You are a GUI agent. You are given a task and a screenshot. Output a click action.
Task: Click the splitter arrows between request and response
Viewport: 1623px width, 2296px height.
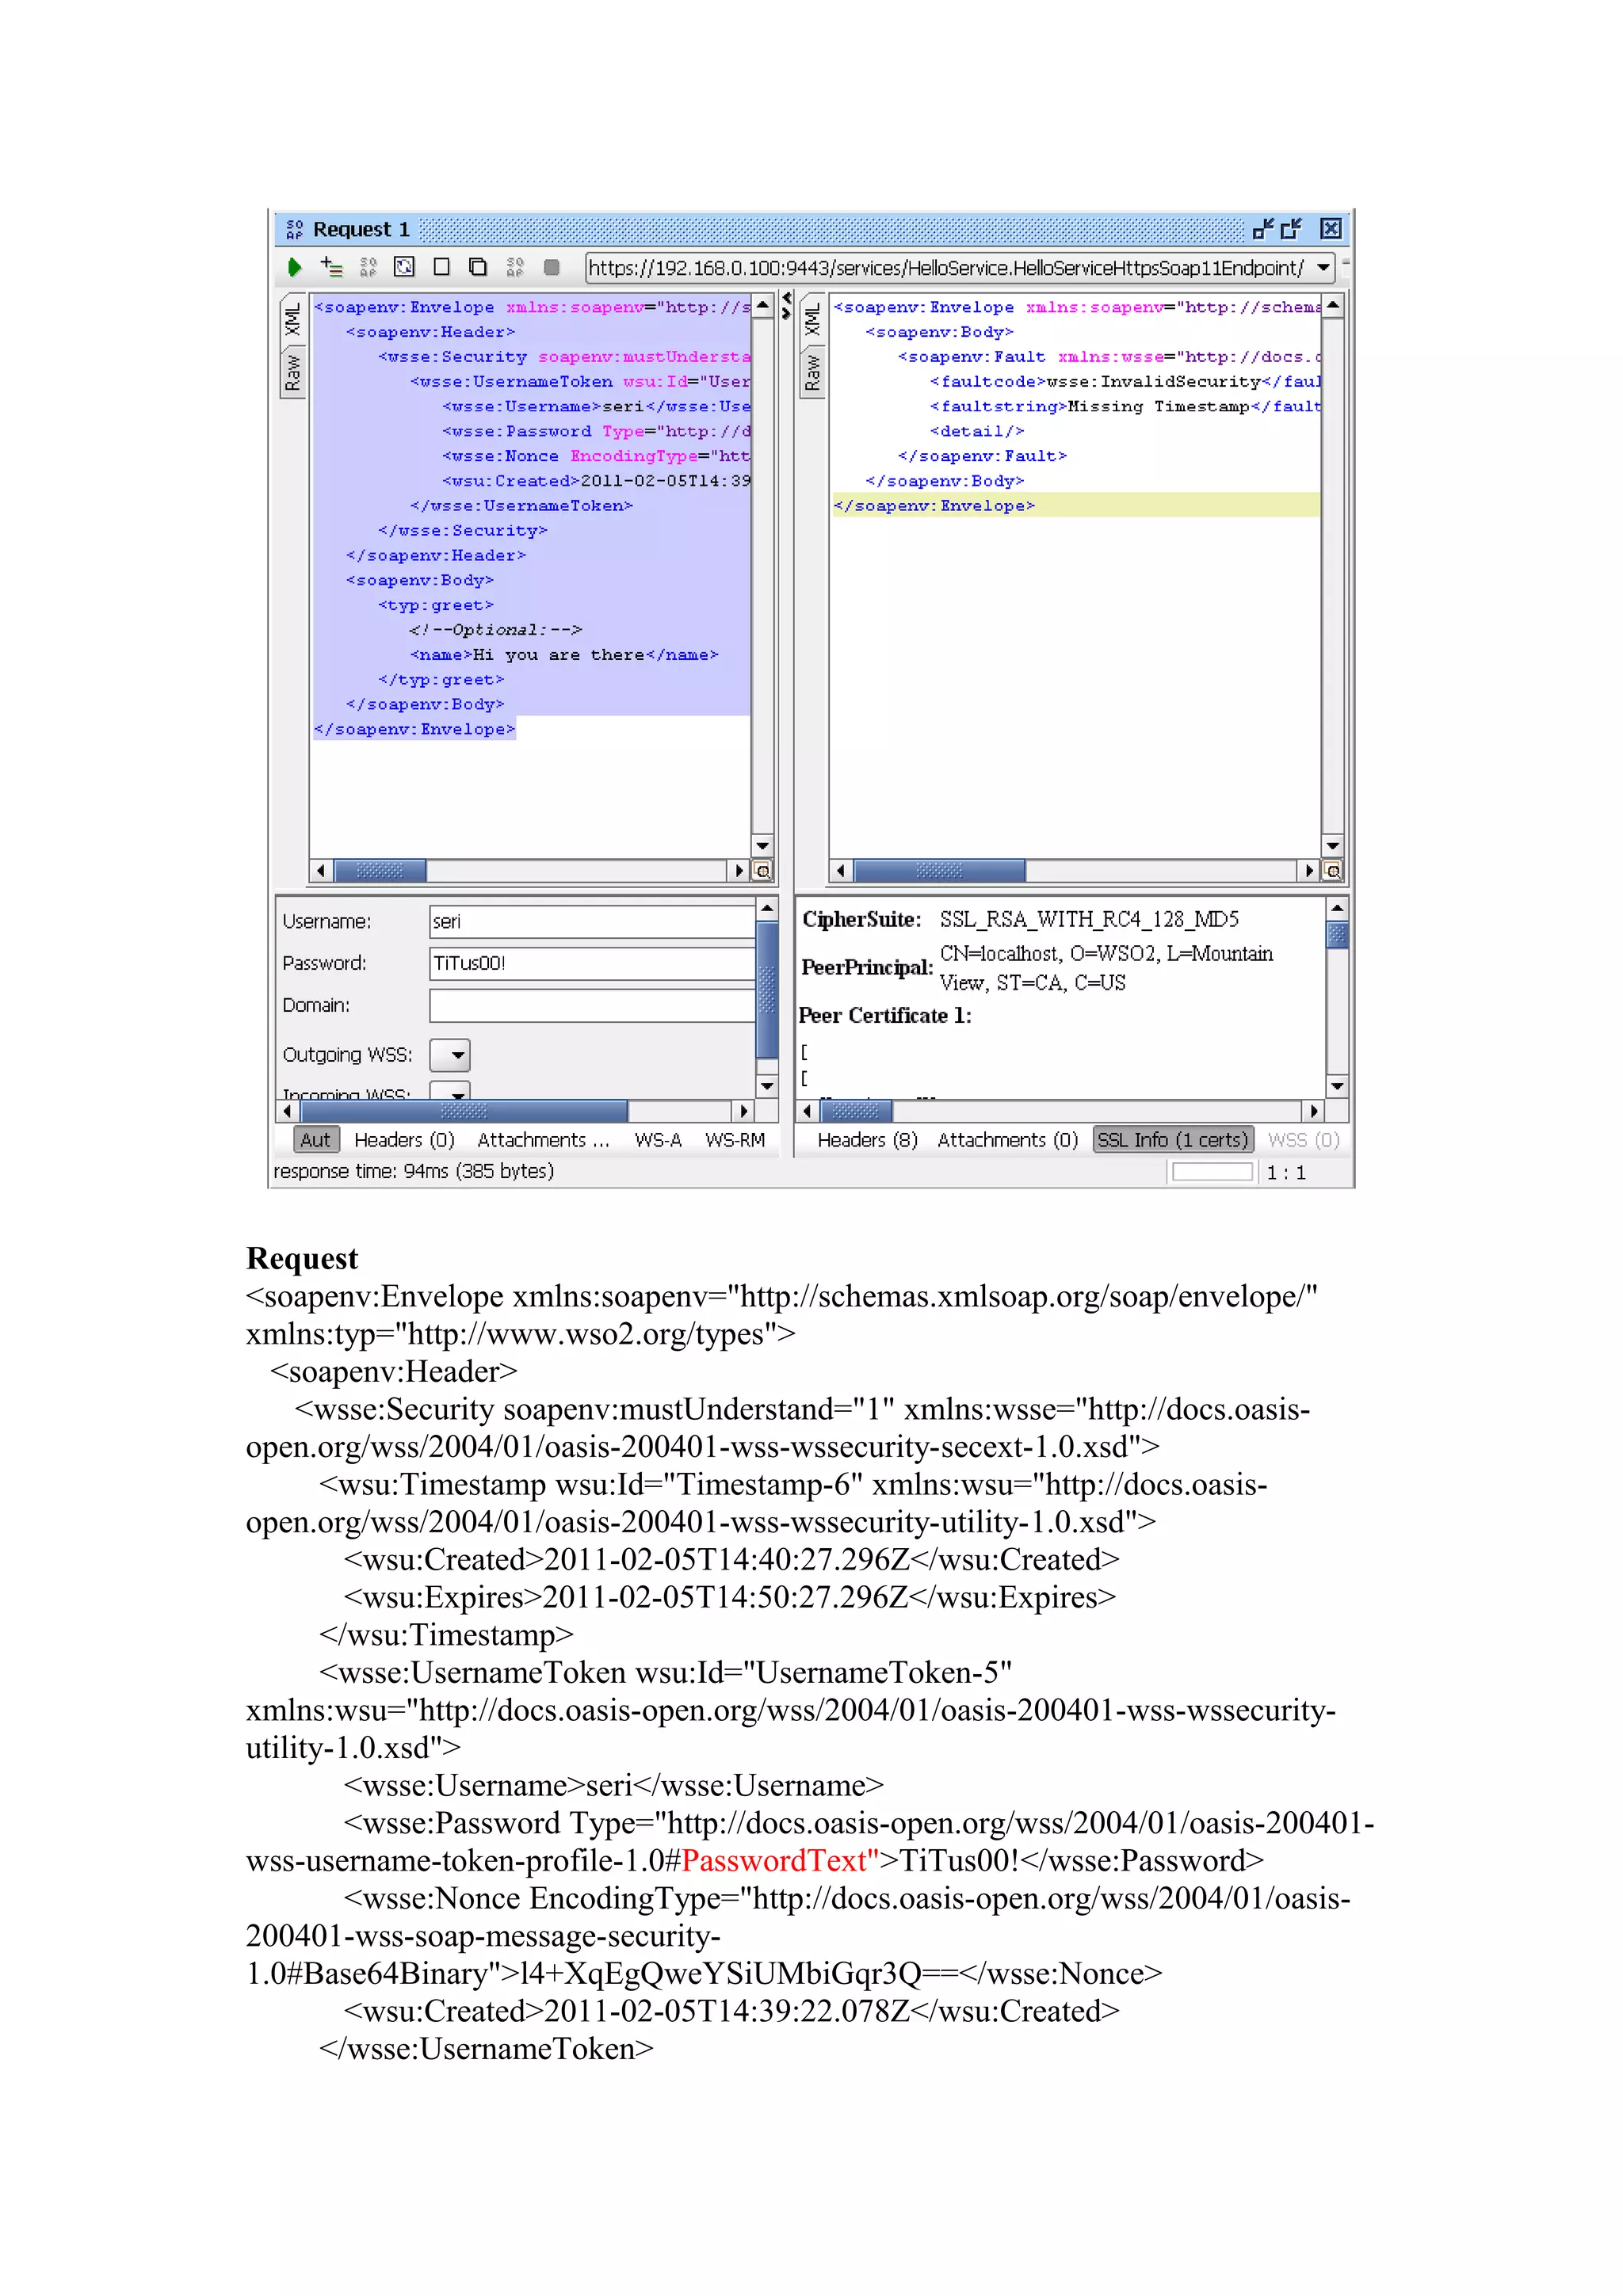click(x=787, y=305)
